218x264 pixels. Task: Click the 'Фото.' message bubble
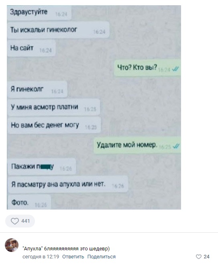pos(29,202)
